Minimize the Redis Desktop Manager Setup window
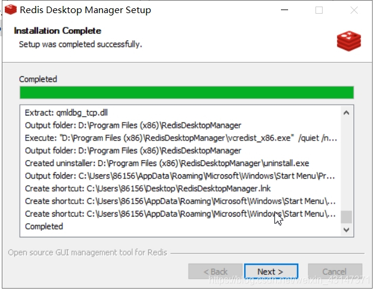This screenshot has height=291, width=375. (285, 10)
